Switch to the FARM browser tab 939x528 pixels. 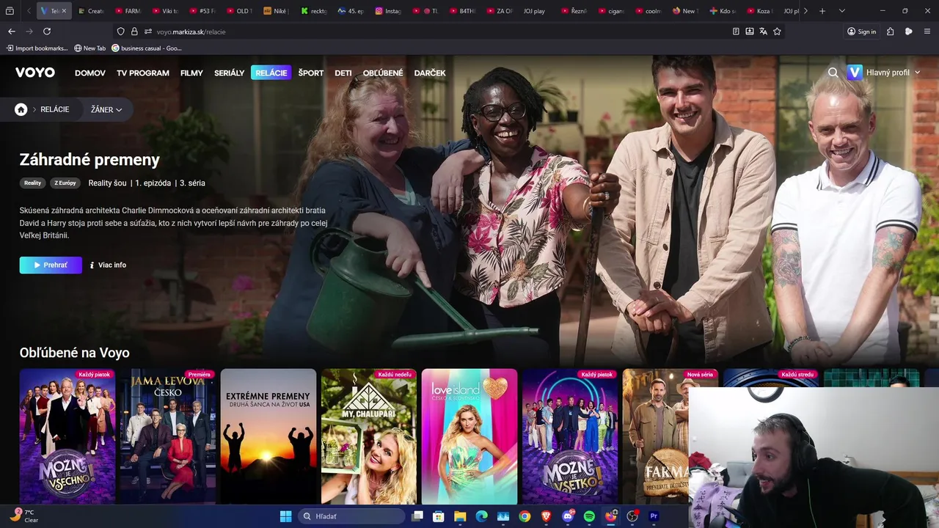coord(127,11)
